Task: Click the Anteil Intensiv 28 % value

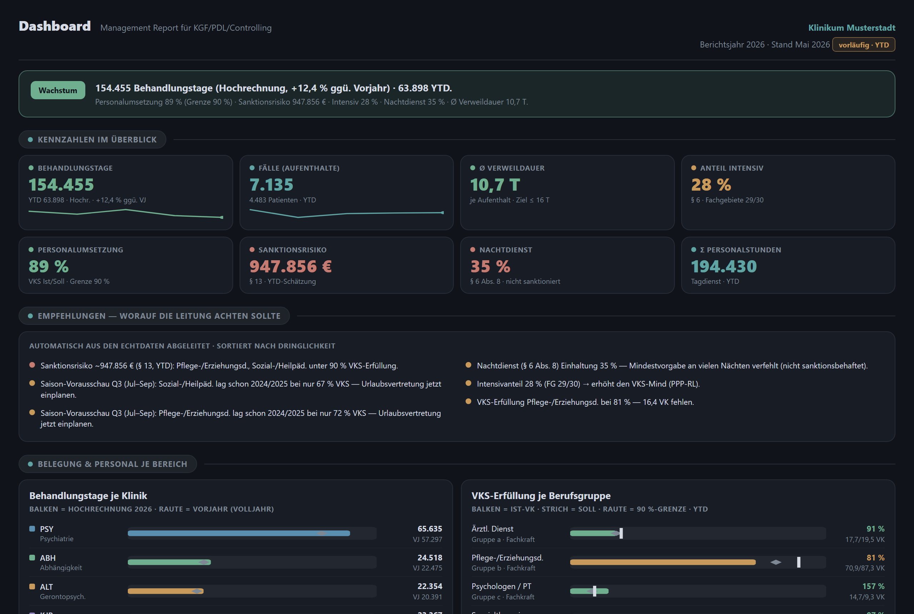Action: (711, 185)
